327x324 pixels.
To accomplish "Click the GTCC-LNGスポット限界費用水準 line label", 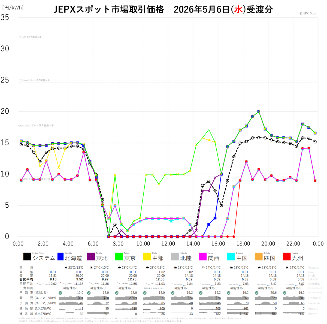I will [36, 126].
